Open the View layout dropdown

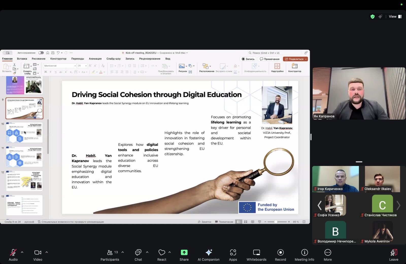[x=395, y=16]
